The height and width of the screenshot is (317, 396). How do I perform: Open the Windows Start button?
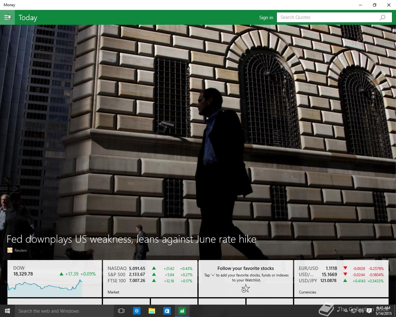point(7,311)
